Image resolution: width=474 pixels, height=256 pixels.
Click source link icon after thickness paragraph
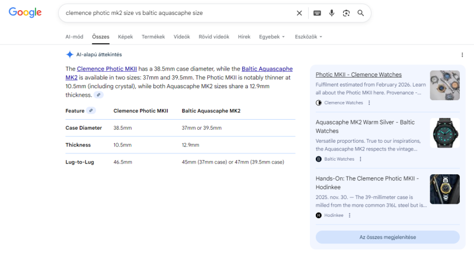[x=99, y=95]
